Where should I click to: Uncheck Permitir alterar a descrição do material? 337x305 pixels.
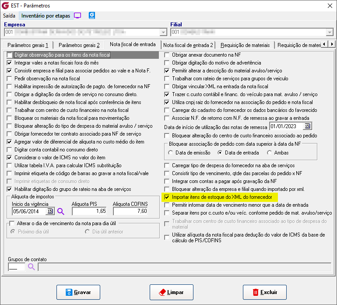pos(167,71)
